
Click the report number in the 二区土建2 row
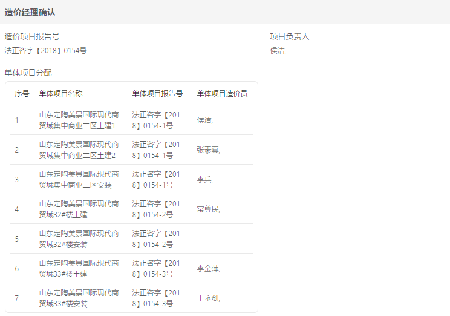click(156, 150)
